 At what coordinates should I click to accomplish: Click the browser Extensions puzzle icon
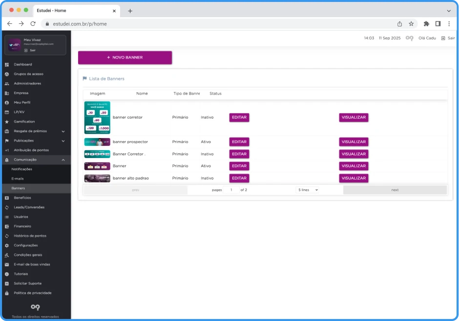point(426,23)
